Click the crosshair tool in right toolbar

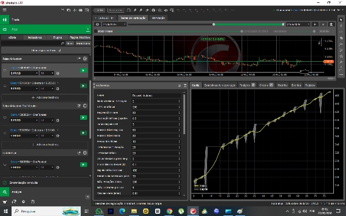tap(341, 26)
